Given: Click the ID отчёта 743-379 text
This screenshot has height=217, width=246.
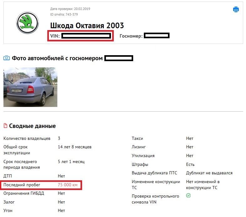Looking at the screenshot, I should click(64, 14).
